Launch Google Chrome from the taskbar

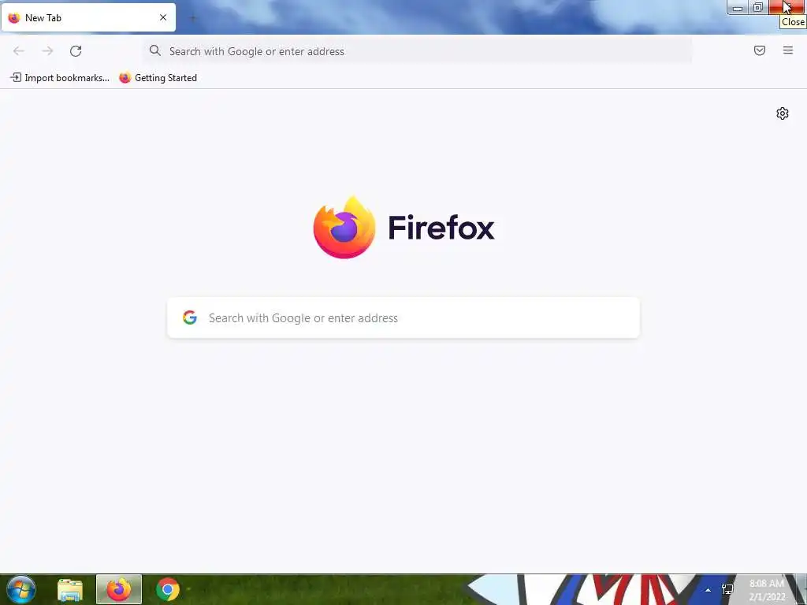[168, 589]
